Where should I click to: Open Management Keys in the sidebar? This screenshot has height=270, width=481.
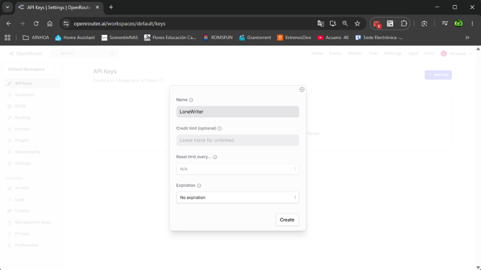32,222
